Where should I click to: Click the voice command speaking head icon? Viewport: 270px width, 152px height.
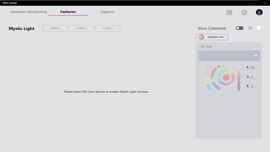260,28
